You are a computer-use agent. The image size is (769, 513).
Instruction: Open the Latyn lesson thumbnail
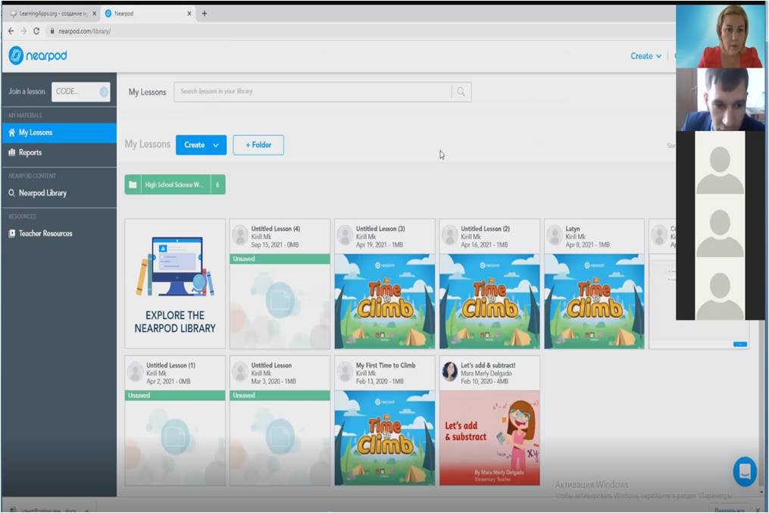[595, 301]
